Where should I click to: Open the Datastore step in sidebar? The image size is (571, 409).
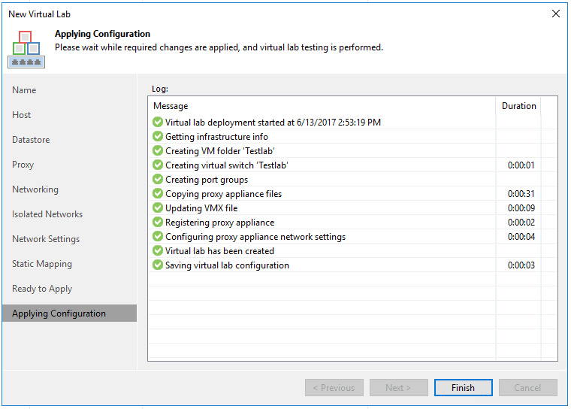click(31, 140)
